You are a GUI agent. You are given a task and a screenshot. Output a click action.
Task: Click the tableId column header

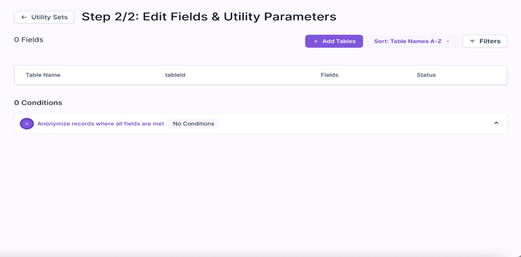tap(175, 75)
